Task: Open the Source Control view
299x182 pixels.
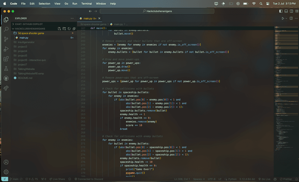Action: click(x=6, y=39)
